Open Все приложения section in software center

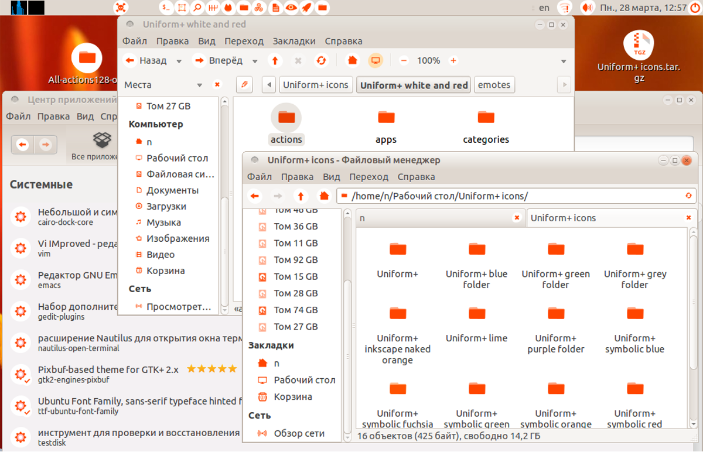(x=94, y=145)
